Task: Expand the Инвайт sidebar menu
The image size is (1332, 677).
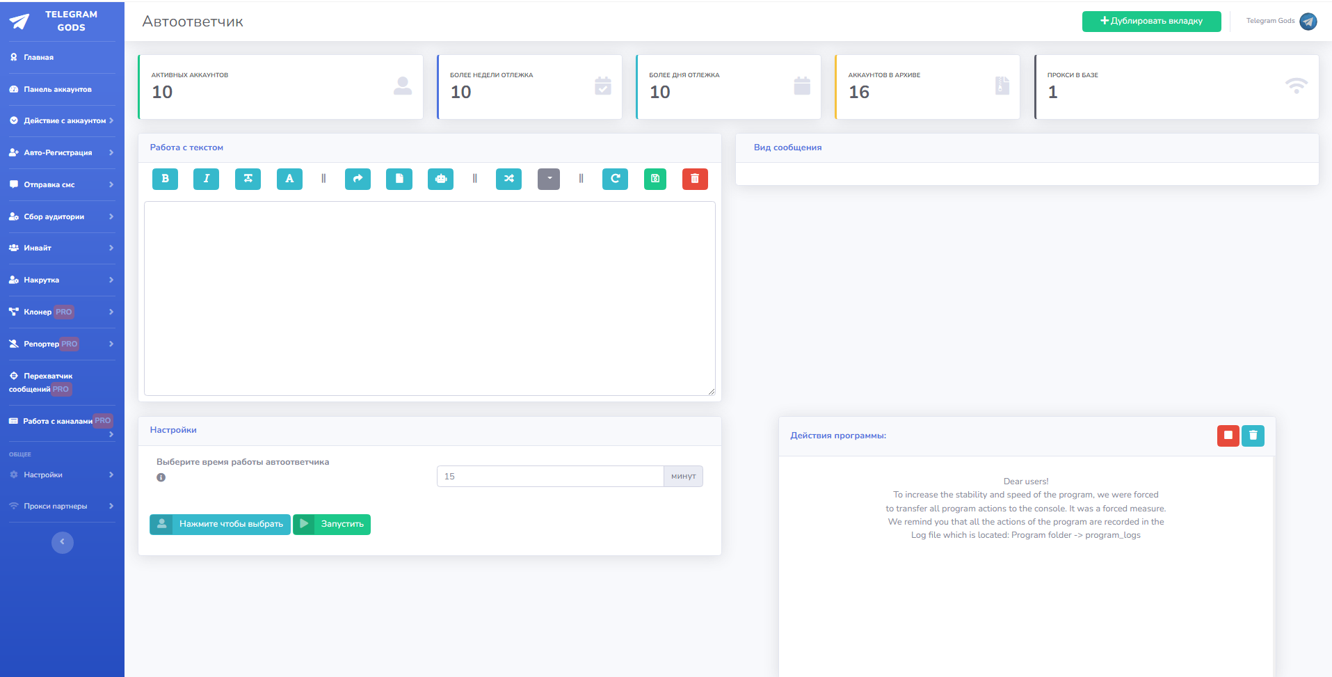Action: [62, 248]
